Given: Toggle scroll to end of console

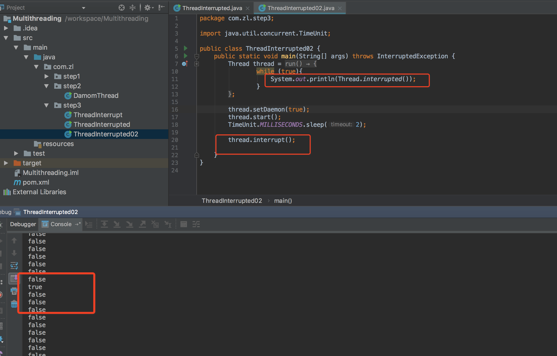Looking at the screenshot, I should point(14,278).
